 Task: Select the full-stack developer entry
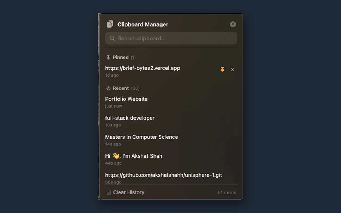coord(171,121)
